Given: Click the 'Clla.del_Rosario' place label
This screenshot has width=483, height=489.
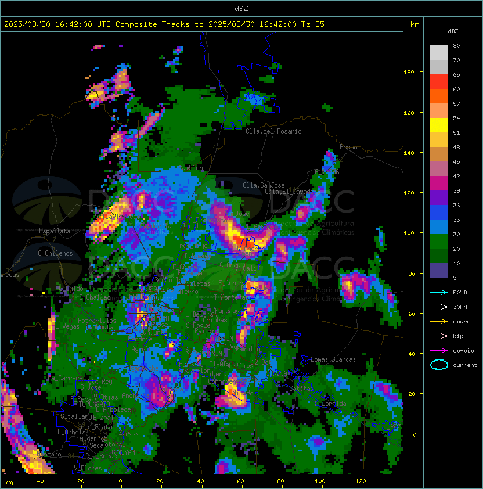Looking at the screenshot, I should click(x=273, y=131).
